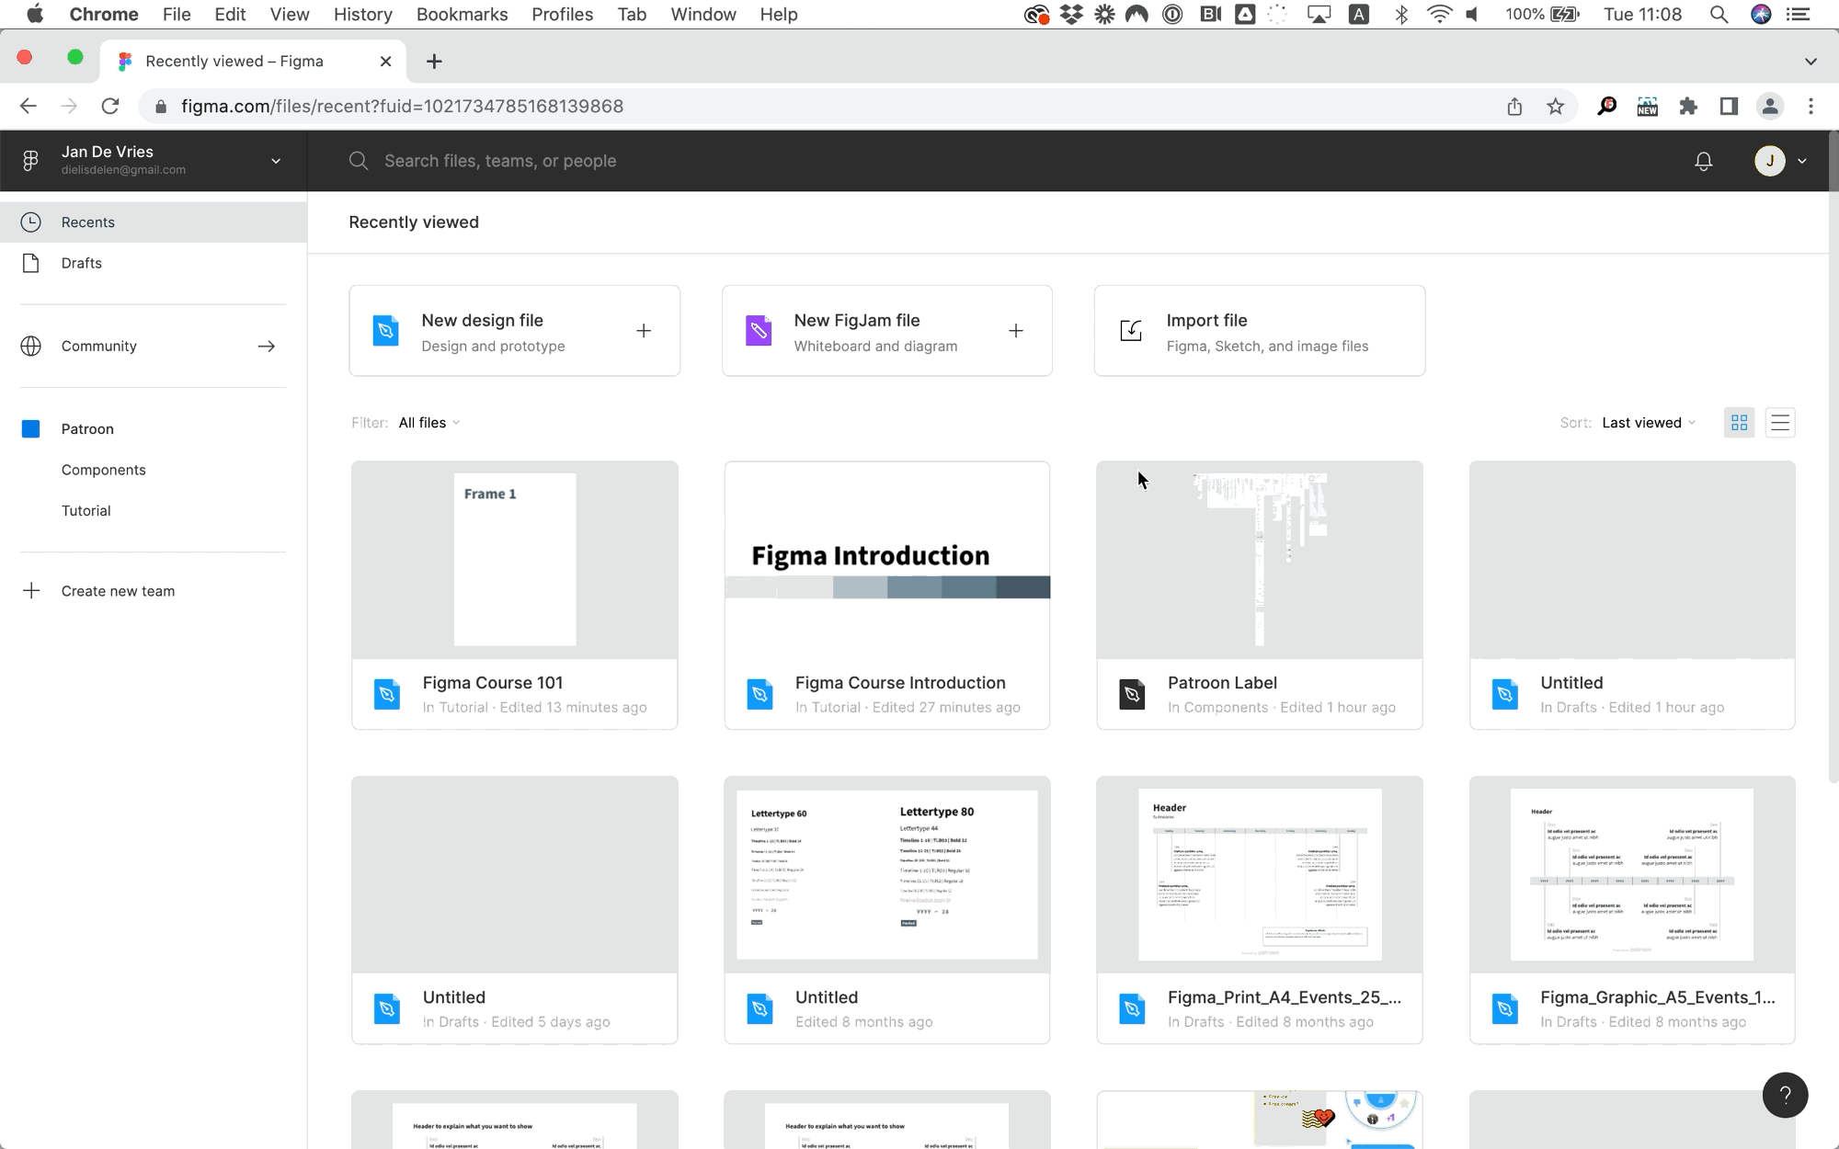Click the Patroon team blue square
1839x1149 pixels.
pos(31,429)
